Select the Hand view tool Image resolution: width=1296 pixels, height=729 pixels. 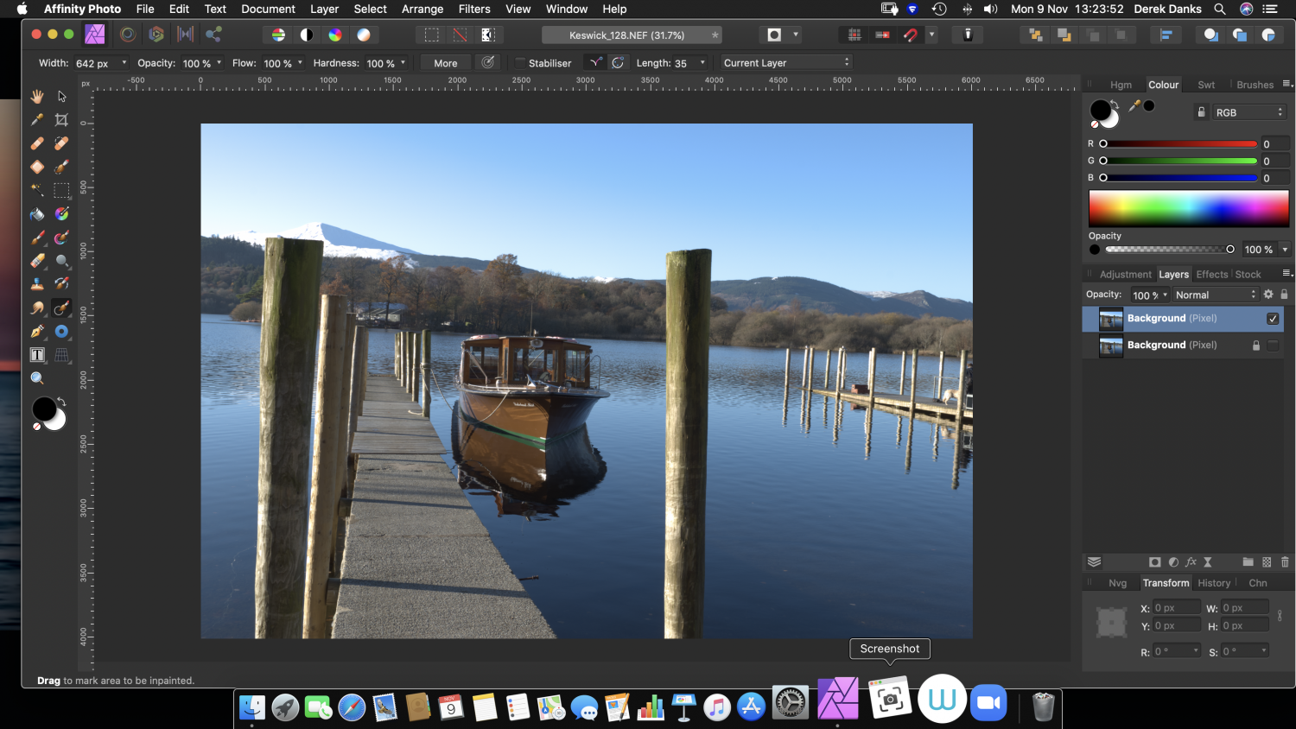[37, 96]
